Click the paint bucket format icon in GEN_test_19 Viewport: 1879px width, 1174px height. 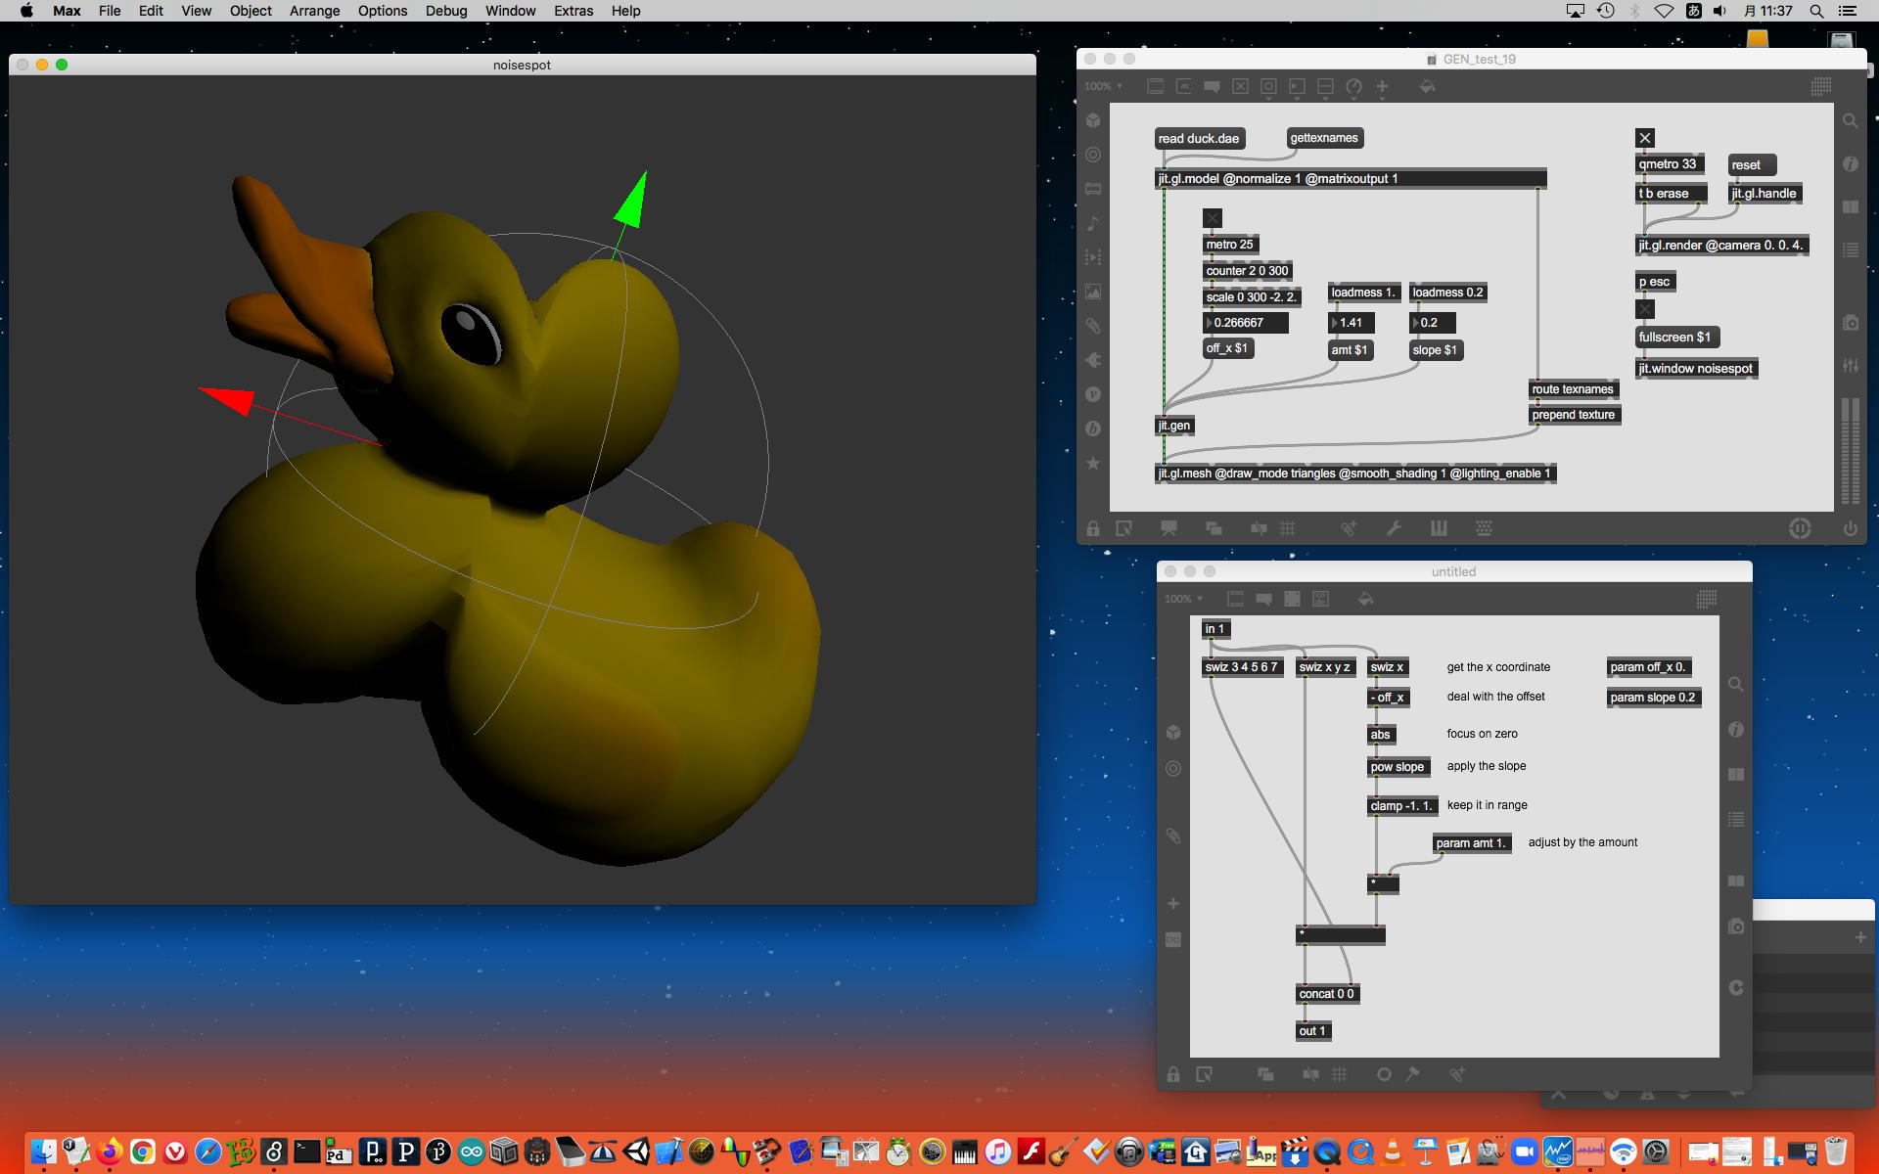[1427, 86]
